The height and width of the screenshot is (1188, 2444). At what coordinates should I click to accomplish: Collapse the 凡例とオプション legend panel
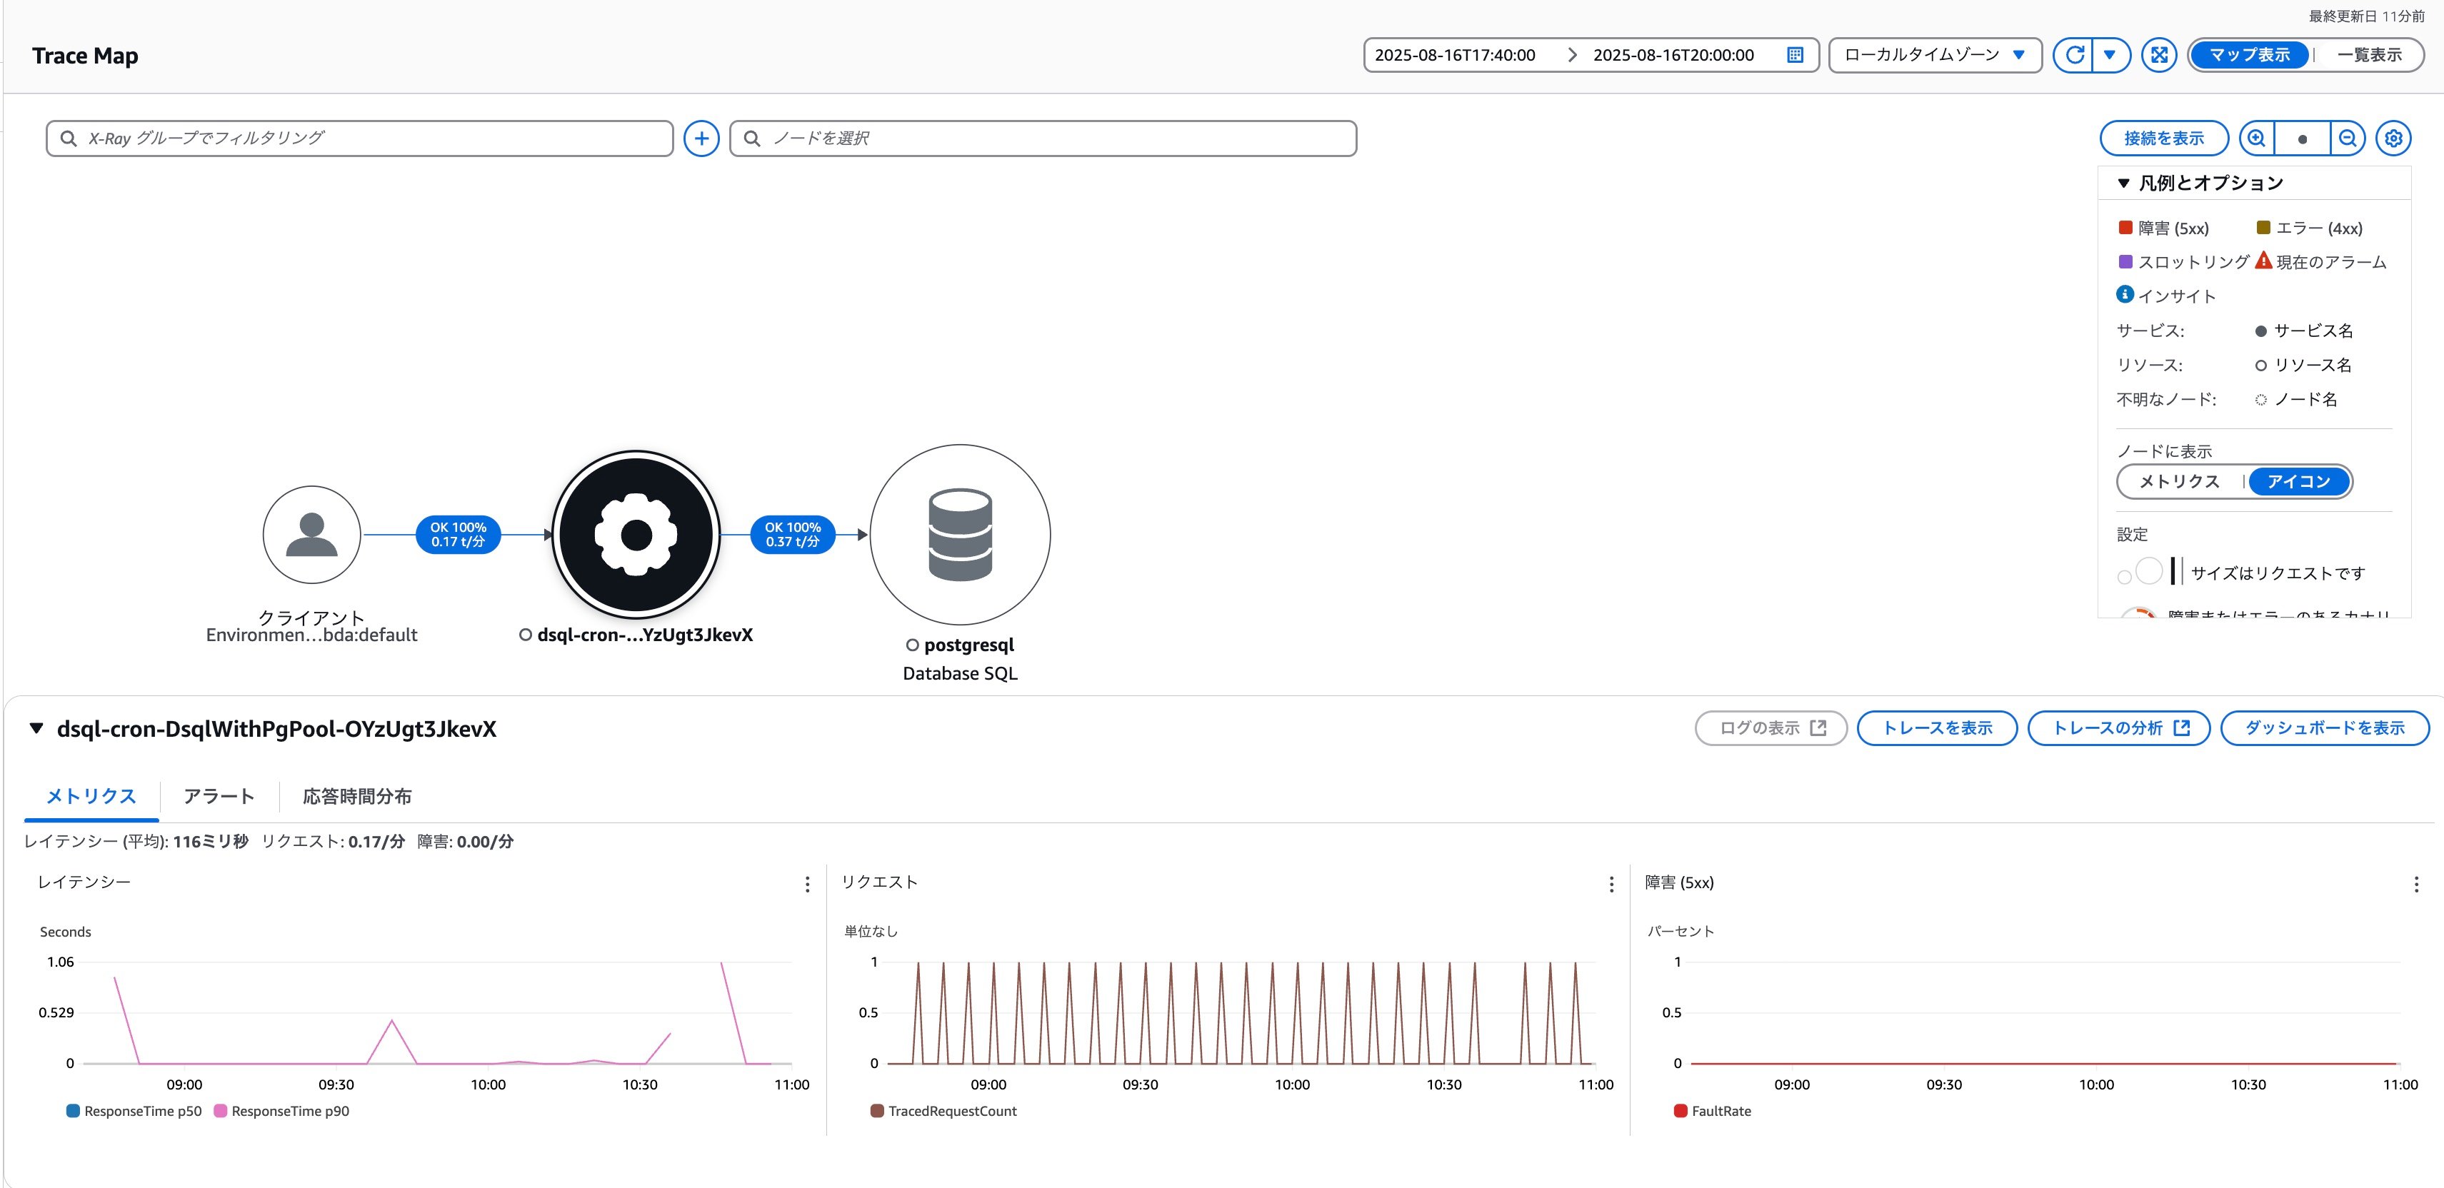(x=2123, y=183)
